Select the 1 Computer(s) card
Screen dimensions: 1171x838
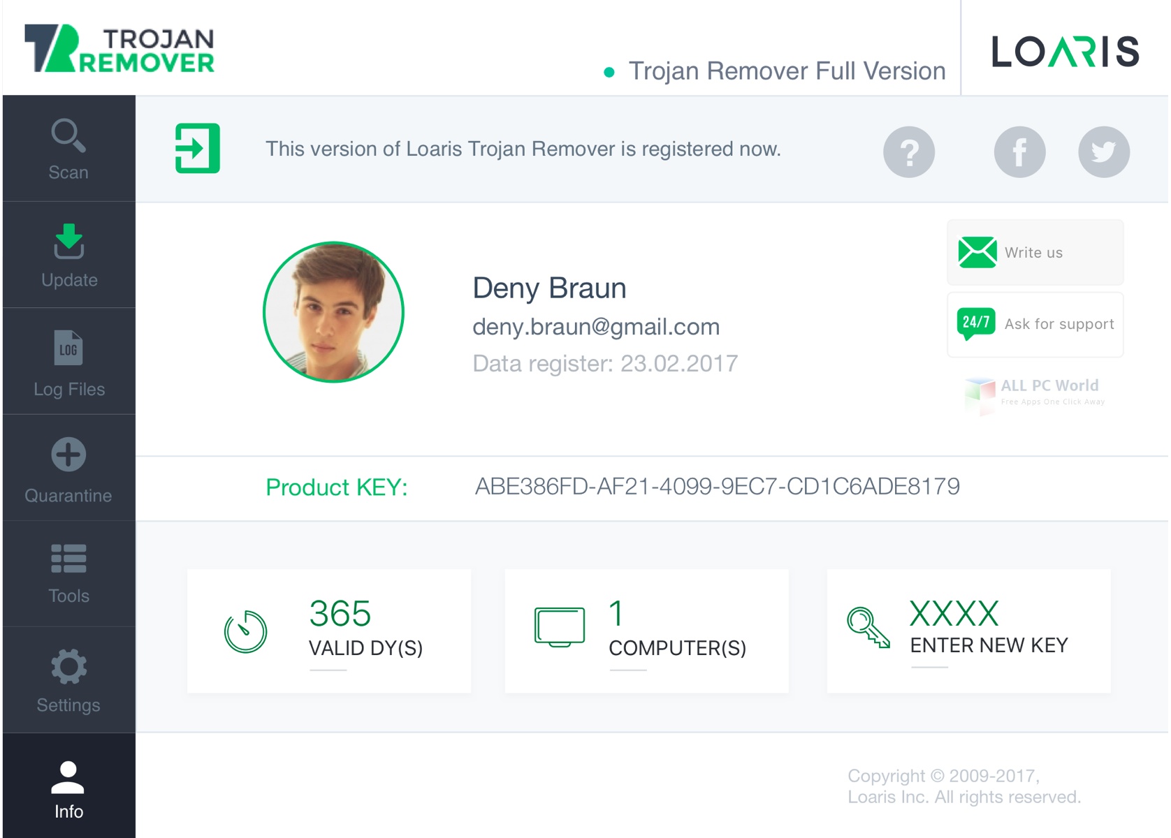646,631
